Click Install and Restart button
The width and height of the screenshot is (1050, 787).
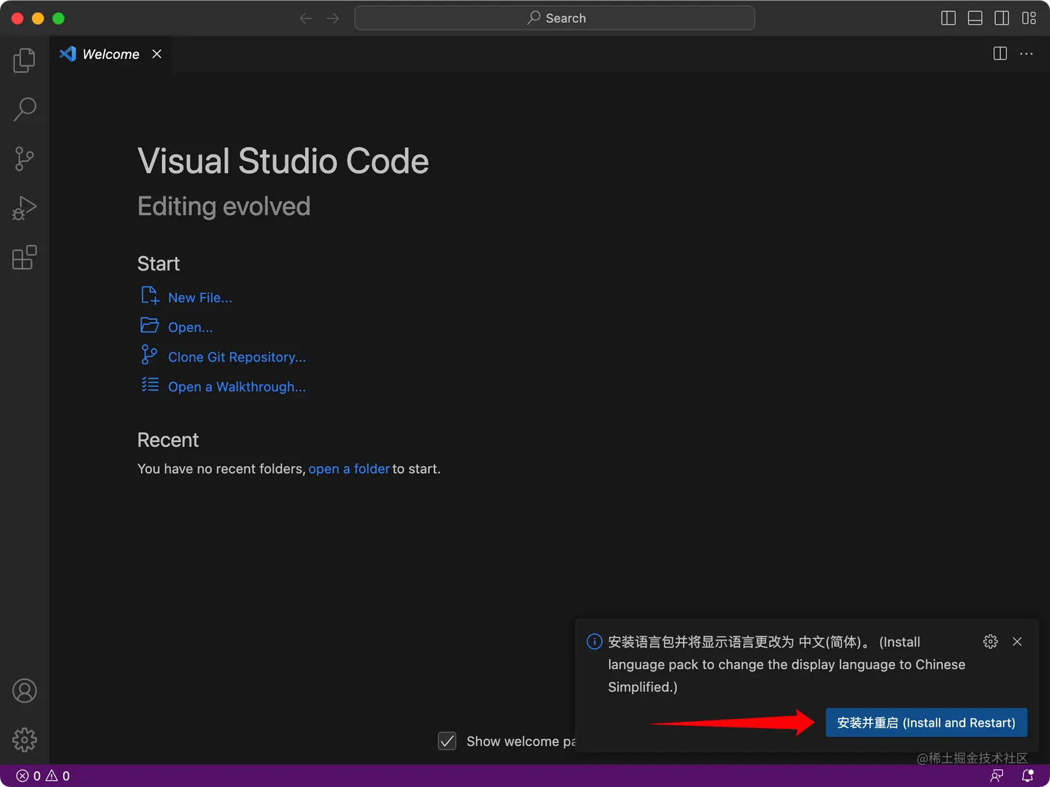(926, 722)
